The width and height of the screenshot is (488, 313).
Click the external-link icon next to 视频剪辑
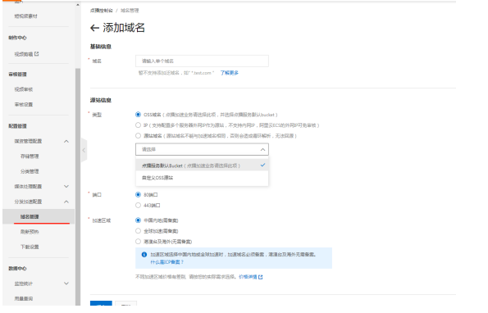click(37, 54)
